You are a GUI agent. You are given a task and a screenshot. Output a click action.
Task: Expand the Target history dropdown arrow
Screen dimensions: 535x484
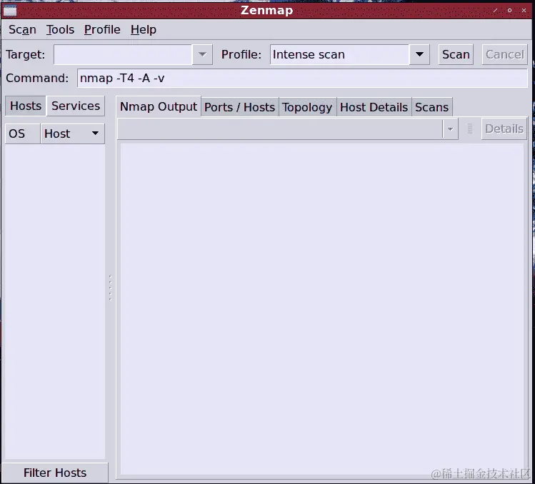pyautogui.click(x=202, y=54)
